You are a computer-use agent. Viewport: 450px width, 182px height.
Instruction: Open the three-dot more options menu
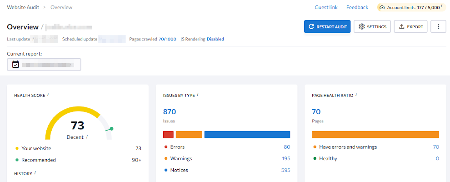pos(438,27)
